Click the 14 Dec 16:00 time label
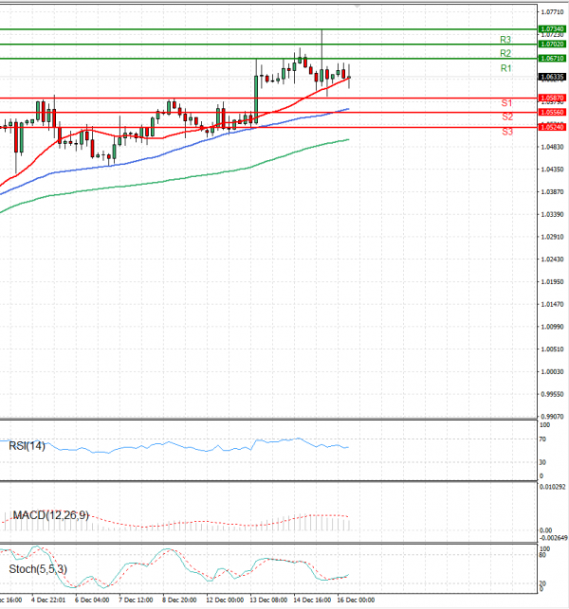569x609 pixels. (312, 600)
